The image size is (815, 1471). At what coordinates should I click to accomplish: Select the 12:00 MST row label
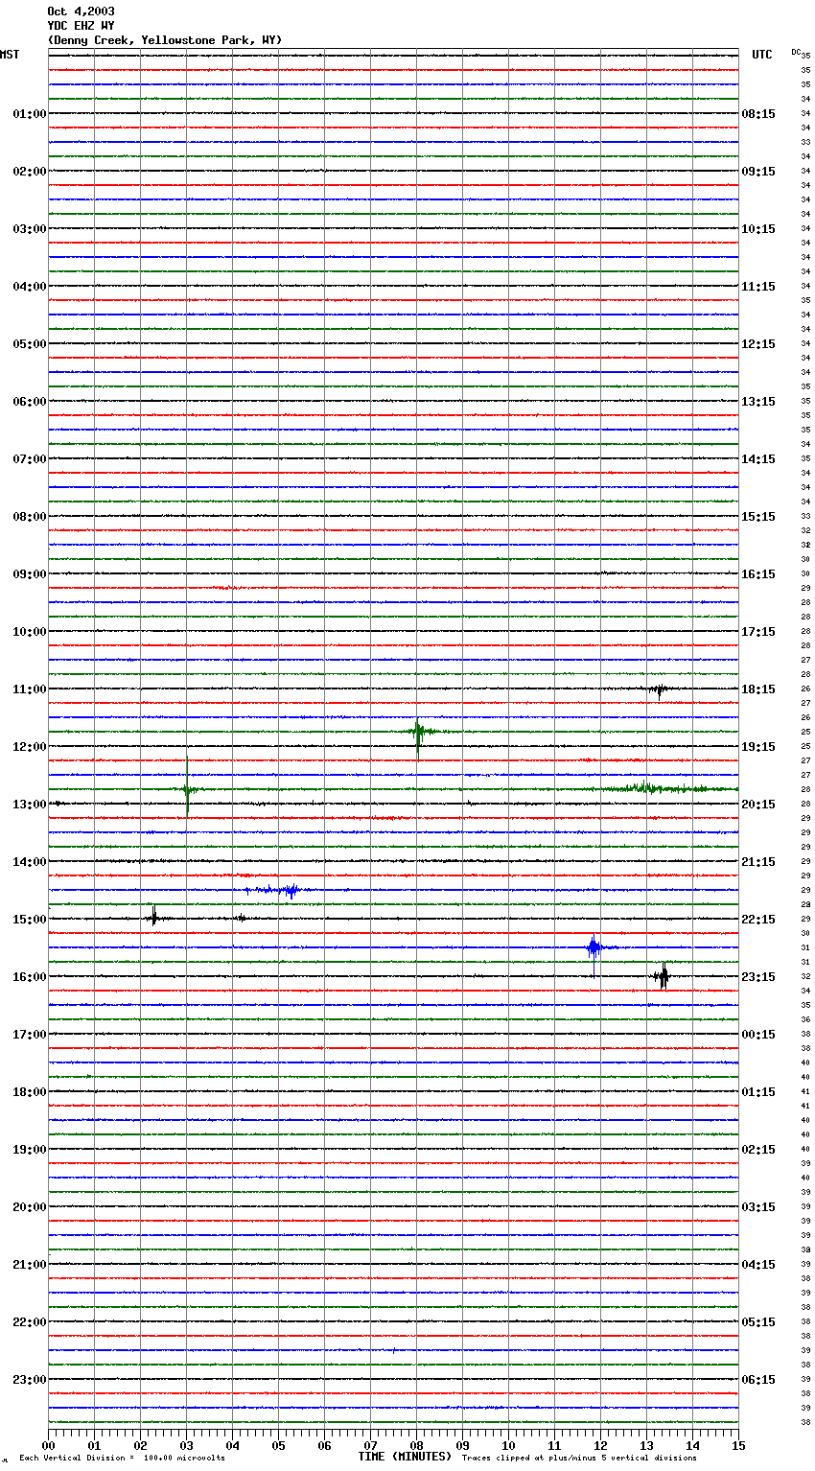[x=30, y=747]
